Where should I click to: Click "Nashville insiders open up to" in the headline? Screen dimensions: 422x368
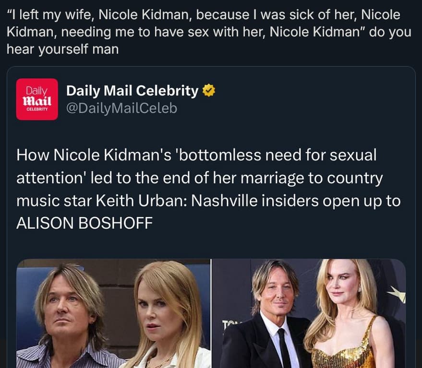(x=295, y=200)
